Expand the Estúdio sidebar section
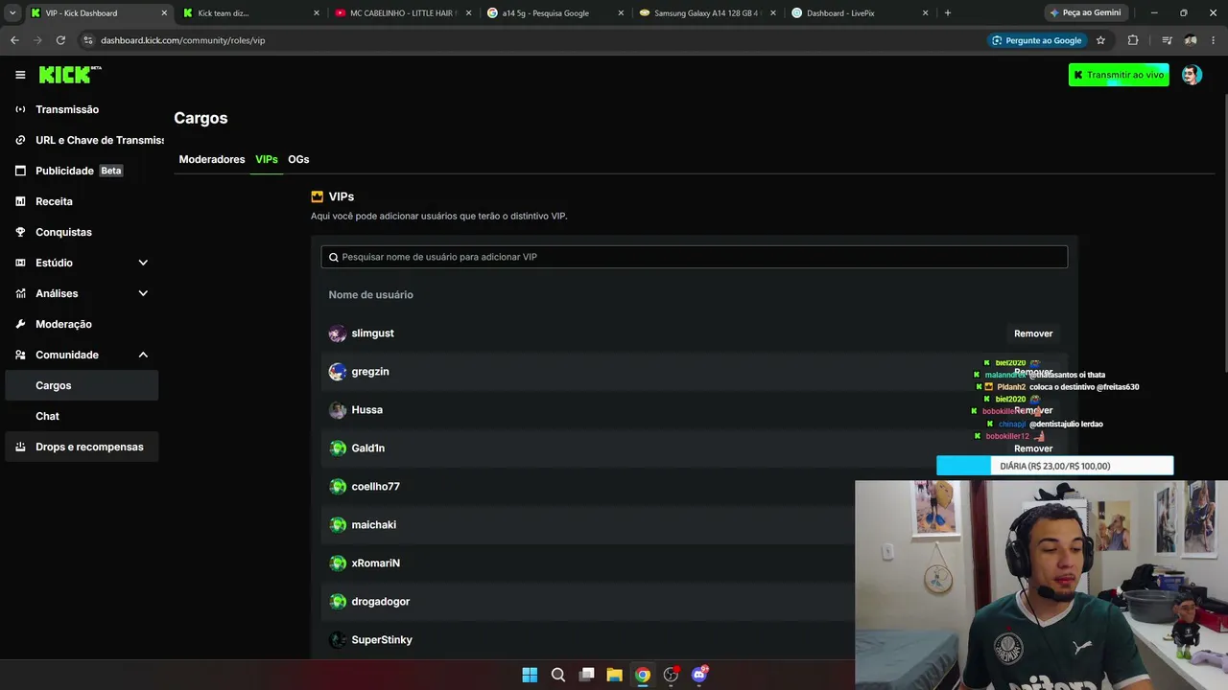Screen dimensions: 1228x690 click(x=143, y=263)
